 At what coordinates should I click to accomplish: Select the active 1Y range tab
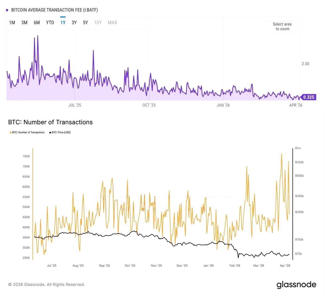tap(63, 23)
